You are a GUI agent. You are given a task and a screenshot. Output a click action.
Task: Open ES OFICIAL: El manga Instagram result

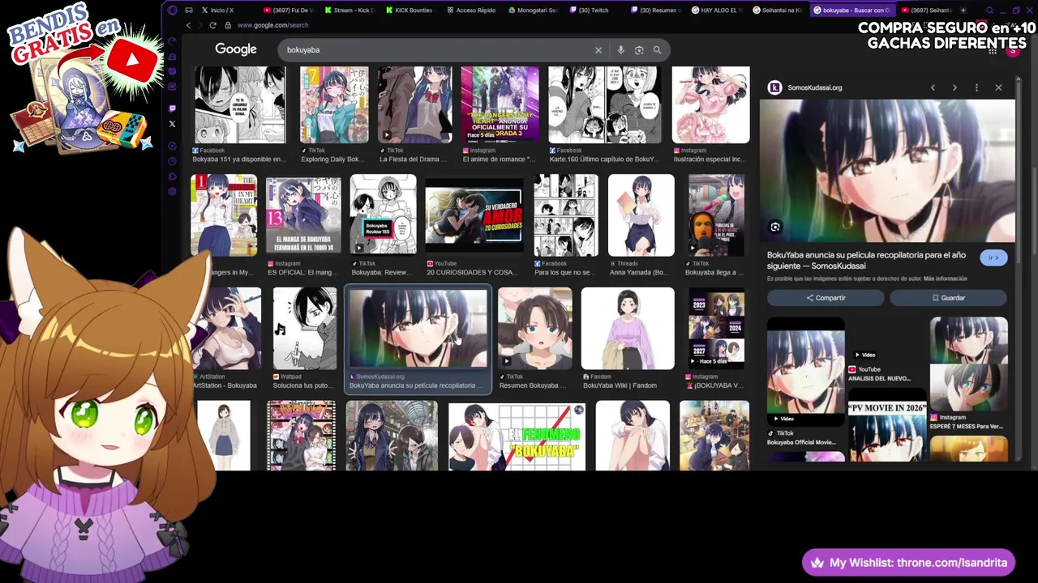pos(303,215)
